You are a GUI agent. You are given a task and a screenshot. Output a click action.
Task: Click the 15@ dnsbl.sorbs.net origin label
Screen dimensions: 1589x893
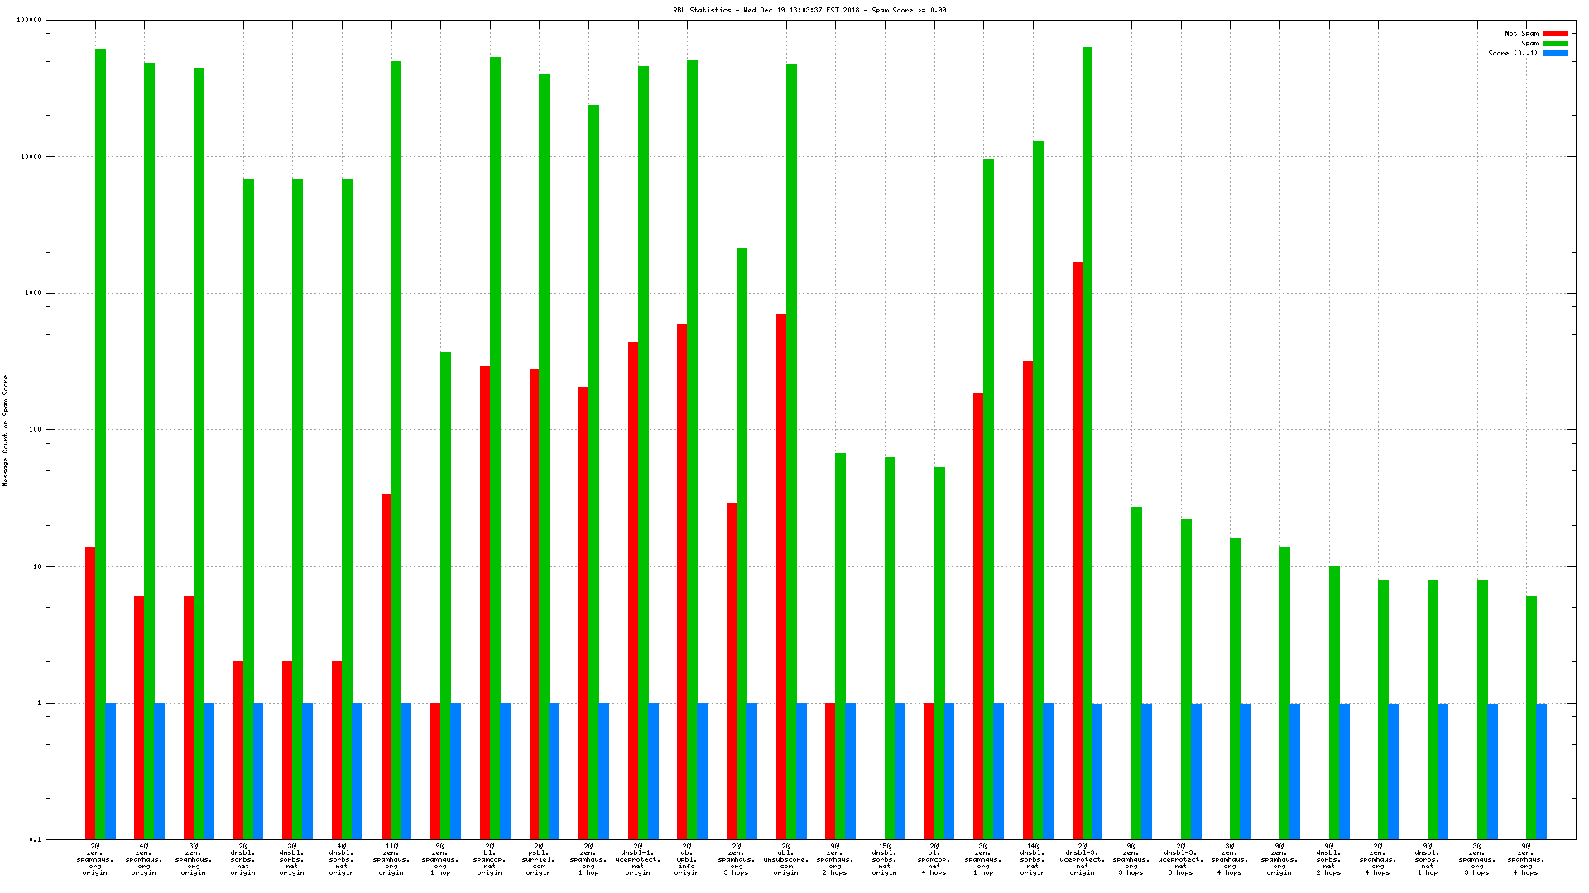click(884, 859)
